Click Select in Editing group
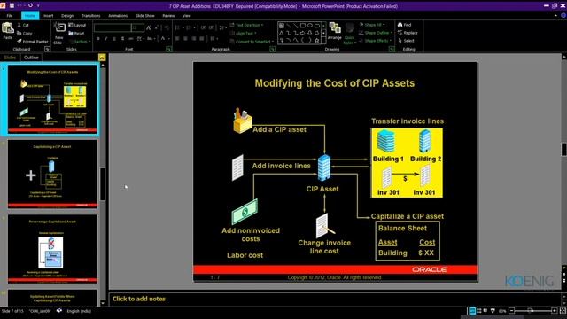 click(406, 41)
